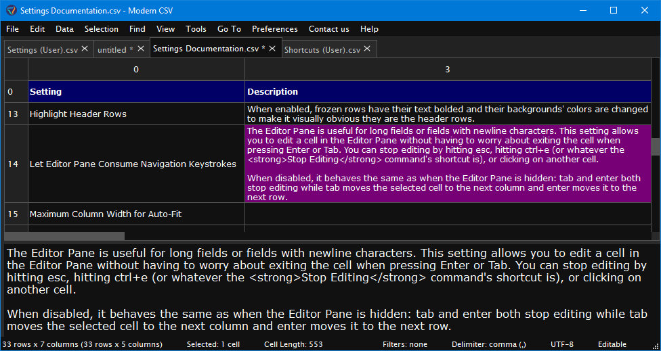
Task: Open the File menu
Action: pyautogui.click(x=13, y=29)
